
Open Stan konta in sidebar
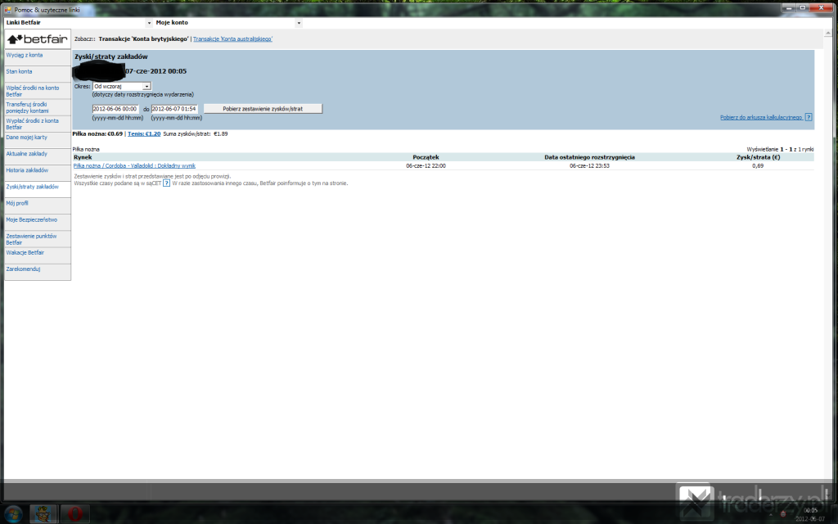click(x=20, y=71)
